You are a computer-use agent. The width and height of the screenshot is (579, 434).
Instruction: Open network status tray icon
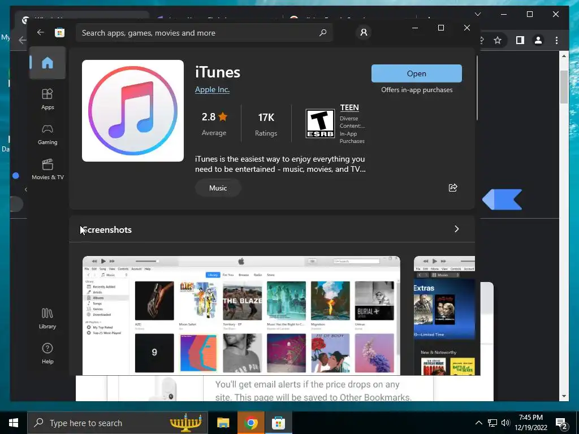coord(492,423)
